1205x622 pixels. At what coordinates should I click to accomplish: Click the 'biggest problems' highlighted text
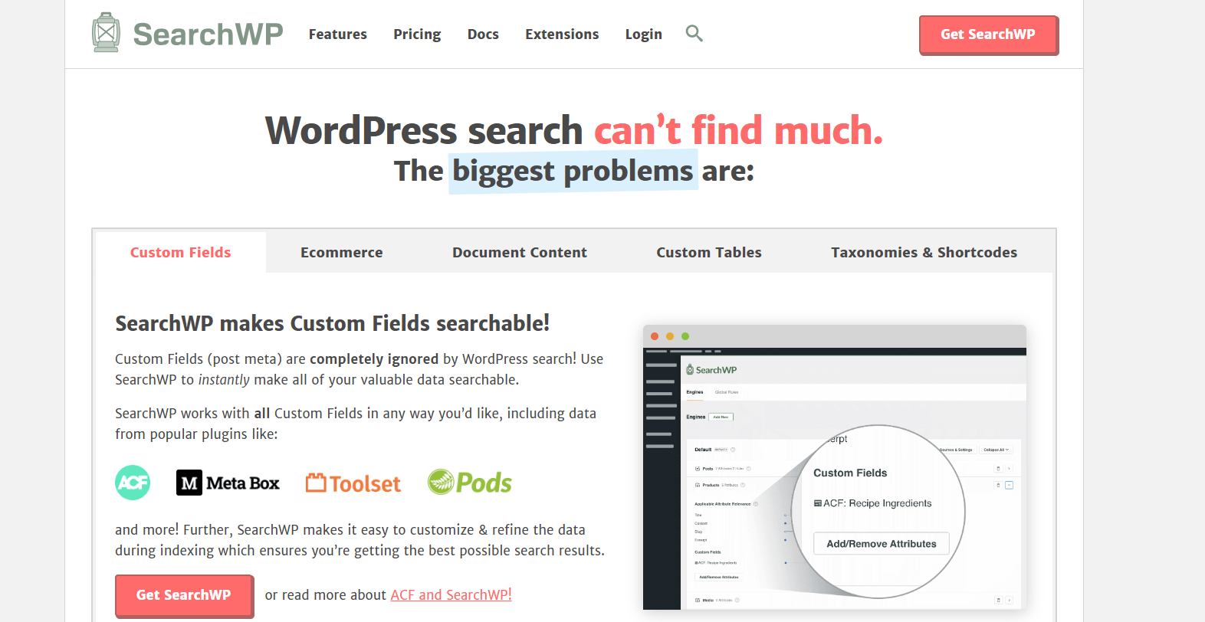(573, 171)
